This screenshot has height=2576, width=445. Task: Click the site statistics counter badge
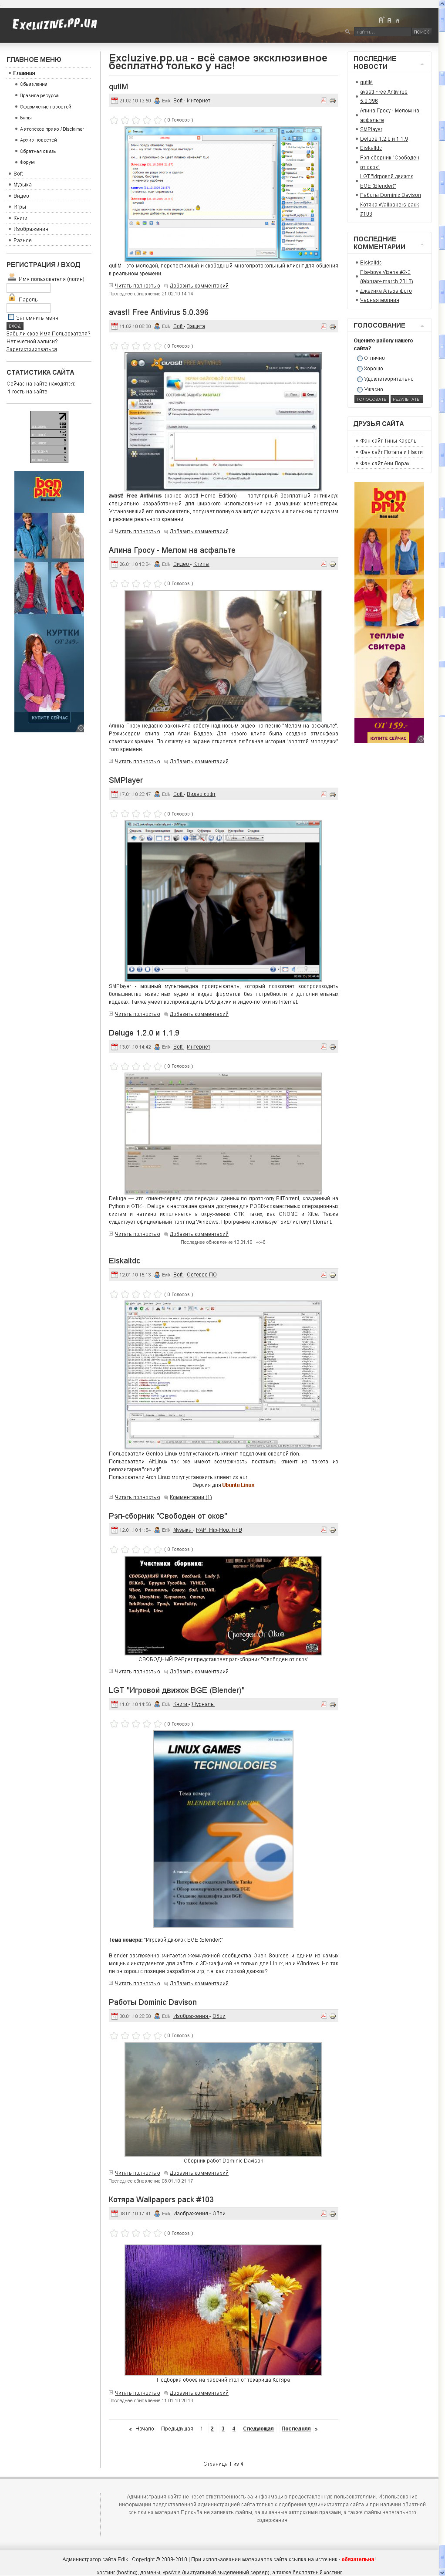coord(49,436)
